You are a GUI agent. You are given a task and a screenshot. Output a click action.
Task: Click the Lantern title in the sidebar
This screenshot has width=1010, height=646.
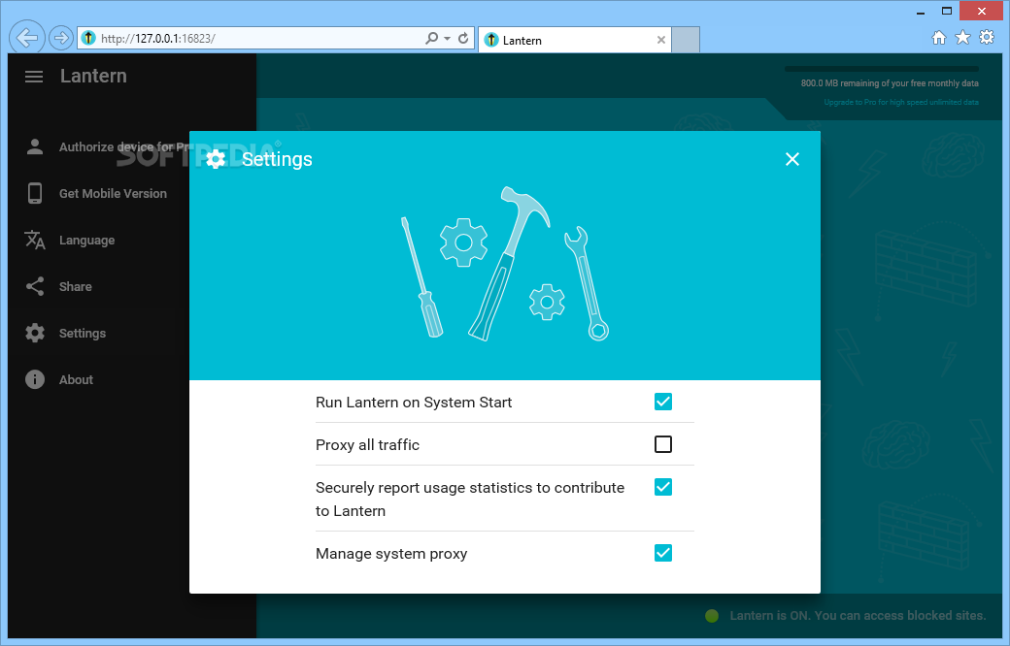pyautogui.click(x=93, y=76)
